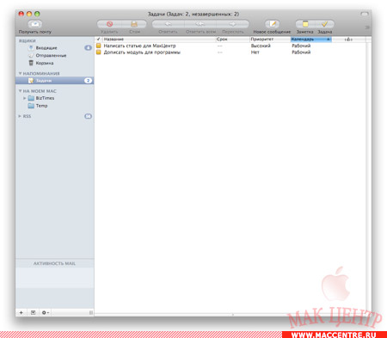This screenshot has width=387, height=338.
Task: Click the rightmost column header icon
Action: click(348, 40)
